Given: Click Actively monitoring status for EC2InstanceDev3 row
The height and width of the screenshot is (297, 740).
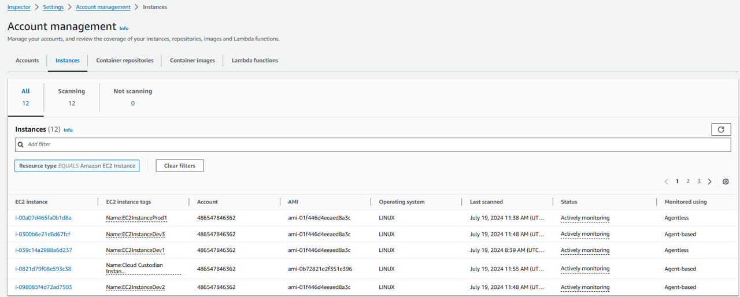Looking at the screenshot, I should click(x=585, y=234).
